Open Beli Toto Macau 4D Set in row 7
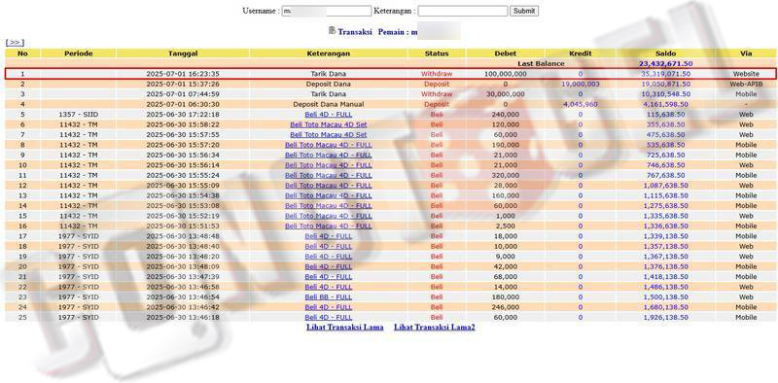 click(329, 134)
